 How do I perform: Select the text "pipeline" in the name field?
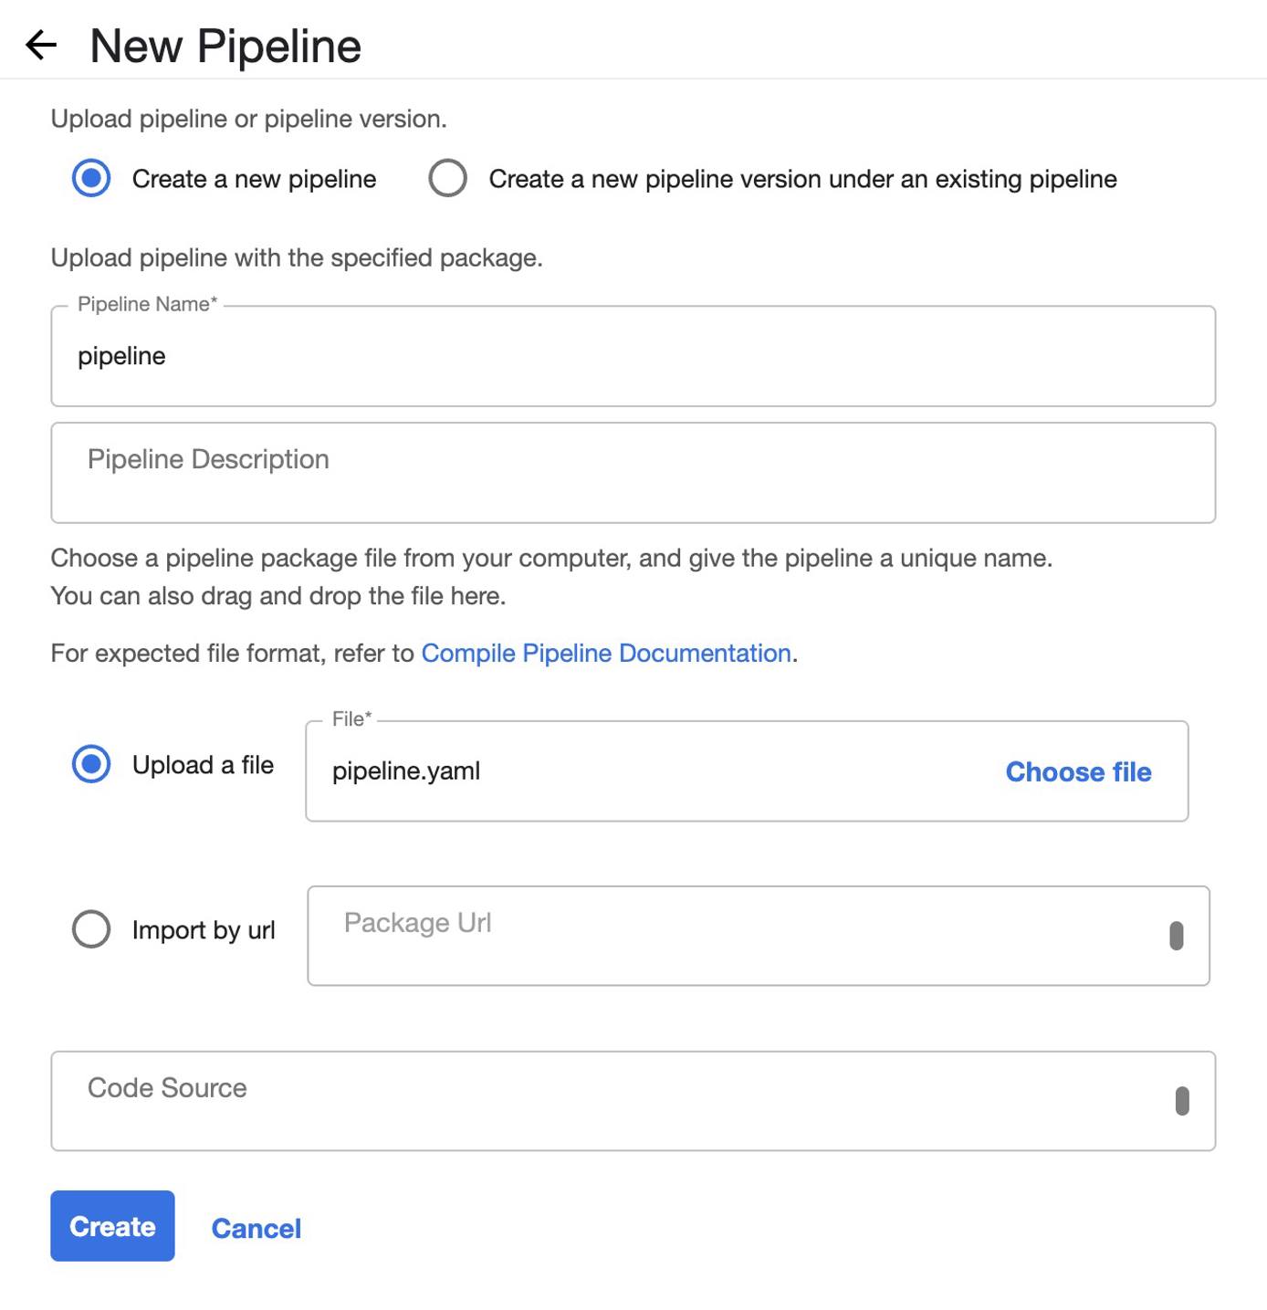[121, 356]
